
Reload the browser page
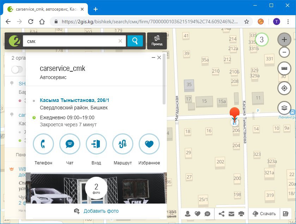pos(31,22)
